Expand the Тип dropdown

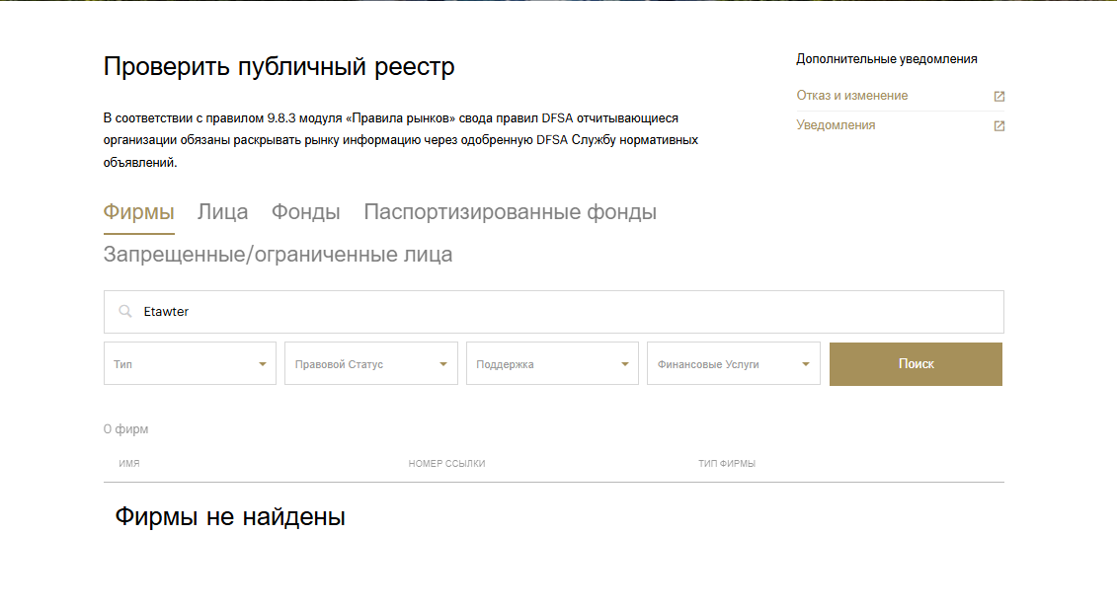[190, 364]
